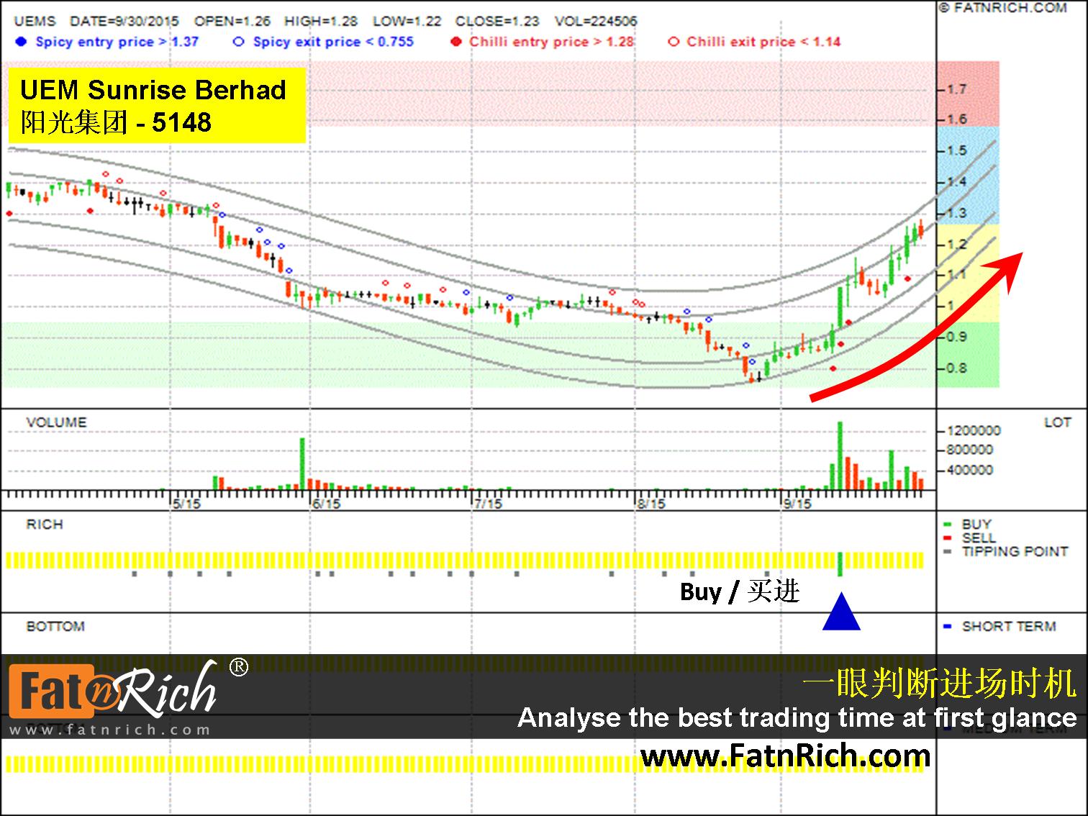Image resolution: width=1088 pixels, height=816 pixels.
Task: Click the green BUY legend square
Action: (x=947, y=525)
